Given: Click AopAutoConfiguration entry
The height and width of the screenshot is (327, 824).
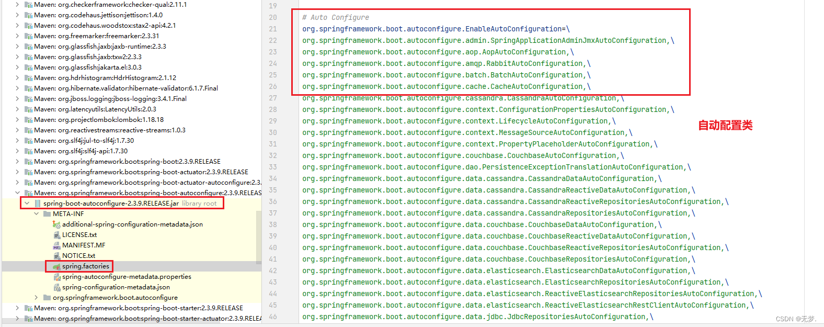Looking at the screenshot, I should coord(438,52).
